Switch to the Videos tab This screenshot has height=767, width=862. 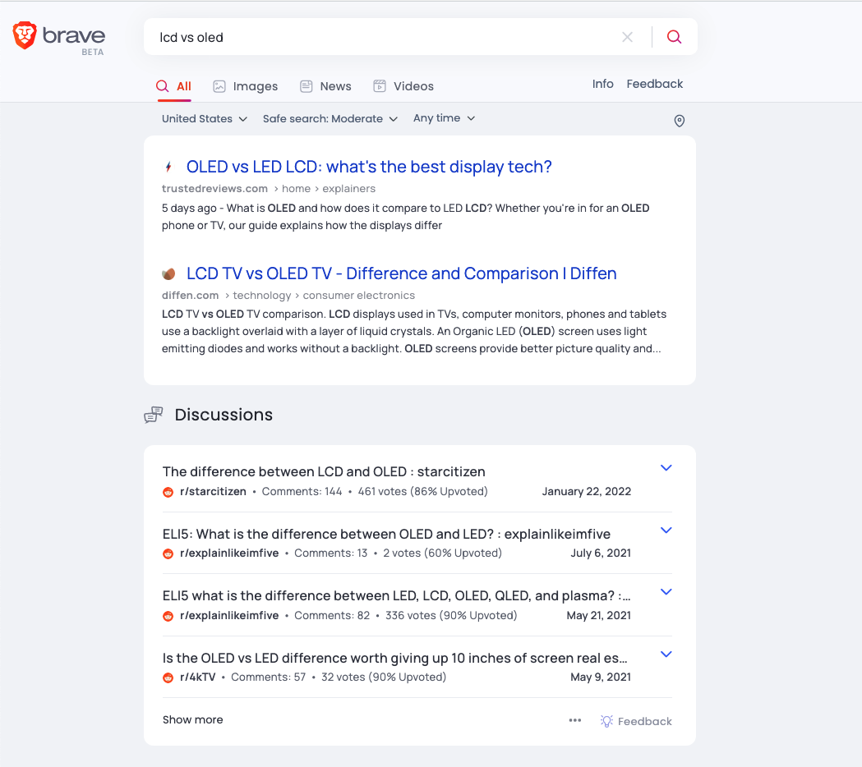[403, 86]
